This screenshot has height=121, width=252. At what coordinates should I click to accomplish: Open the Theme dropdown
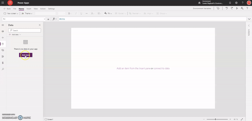pyautogui.click(x=27, y=14)
